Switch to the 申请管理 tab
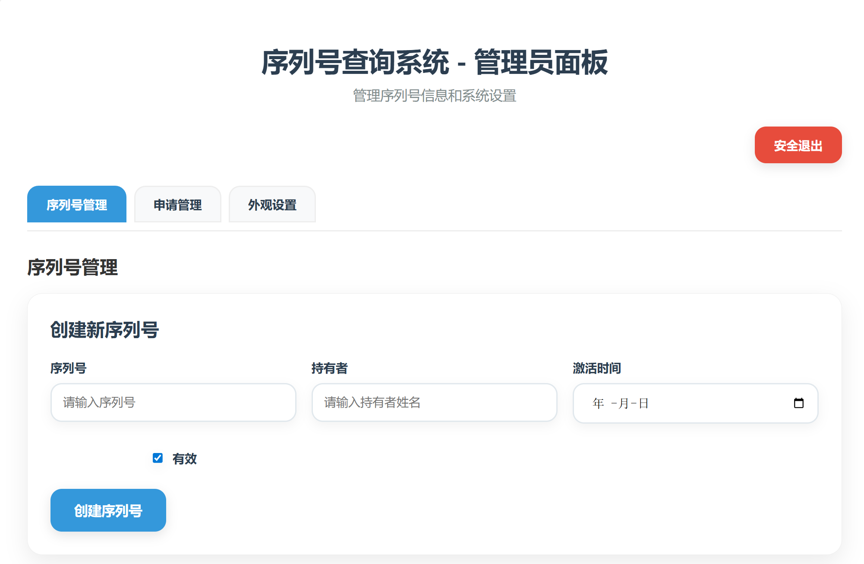Screen dimensions: 864x564 (x=177, y=205)
